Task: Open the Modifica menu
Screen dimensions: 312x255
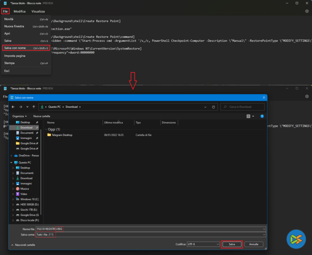Action: click(19, 11)
